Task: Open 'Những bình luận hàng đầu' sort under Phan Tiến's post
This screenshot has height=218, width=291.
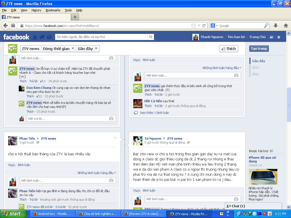Action: [97, 173]
